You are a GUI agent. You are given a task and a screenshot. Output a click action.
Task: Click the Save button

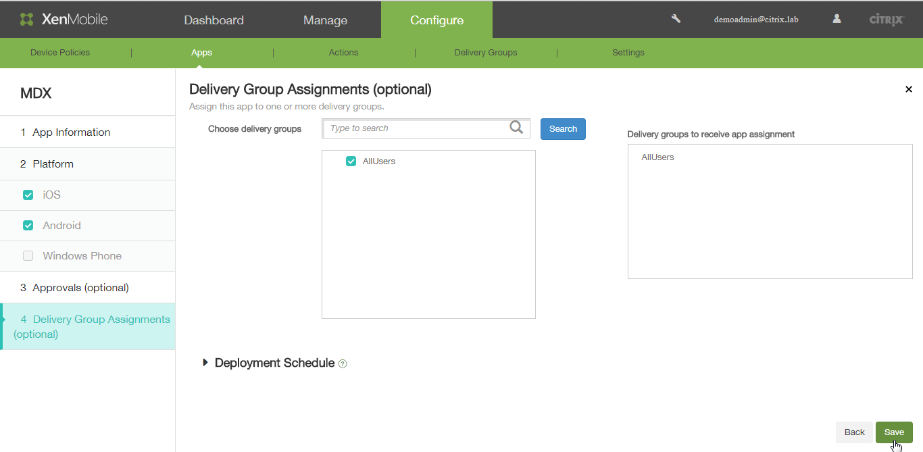point(893,432)
